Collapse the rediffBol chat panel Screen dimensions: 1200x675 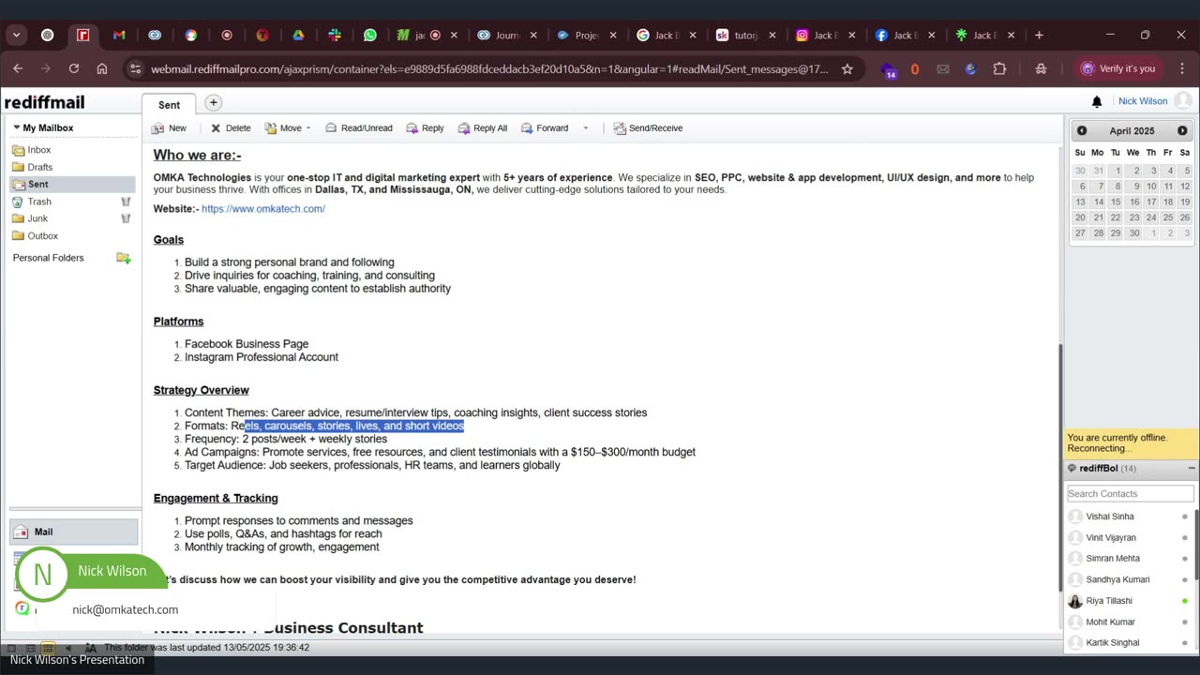click(x=1192, y=469)
